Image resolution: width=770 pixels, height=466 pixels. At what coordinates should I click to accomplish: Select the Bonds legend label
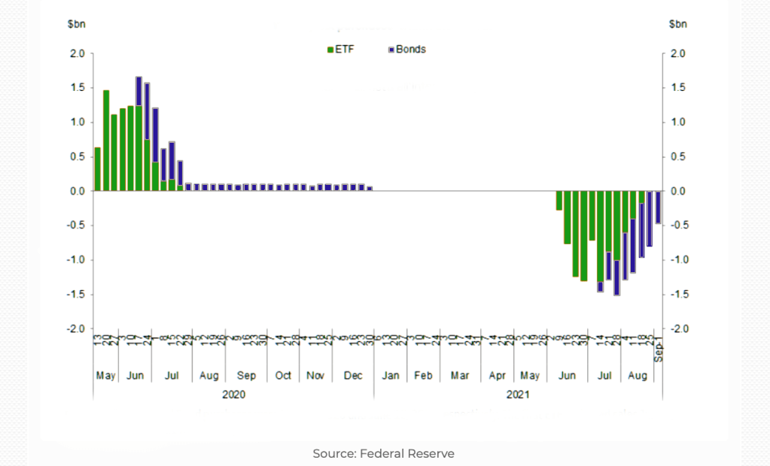click(x=410, y=50)
